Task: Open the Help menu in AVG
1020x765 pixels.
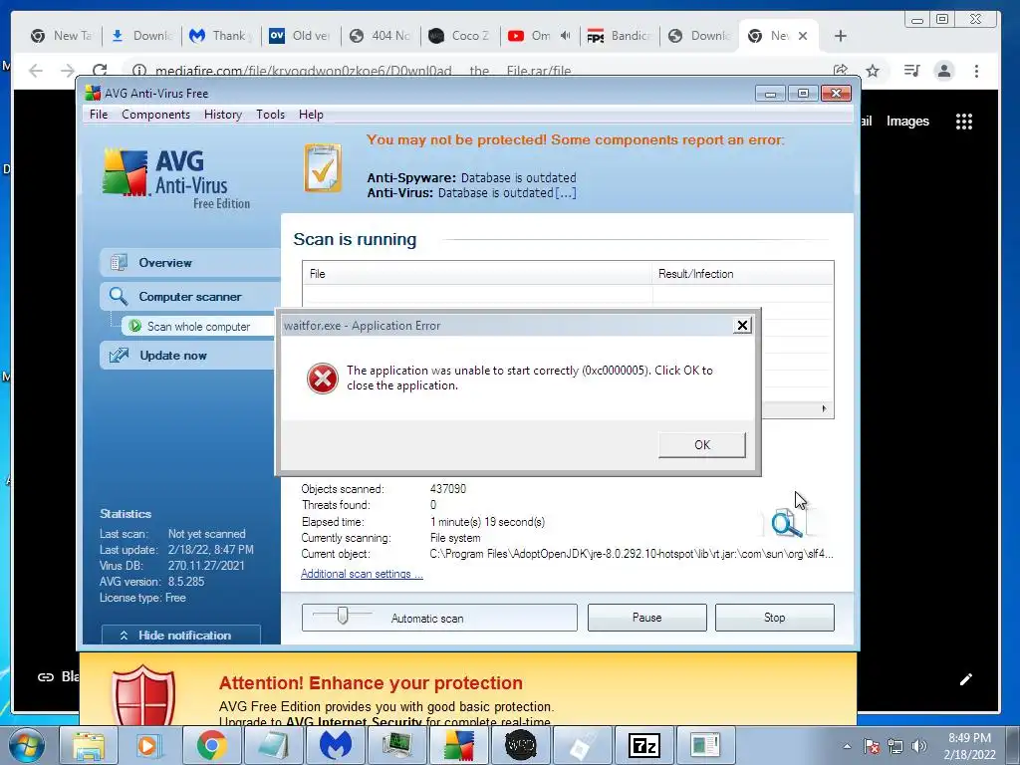Action: coord(311,115)
